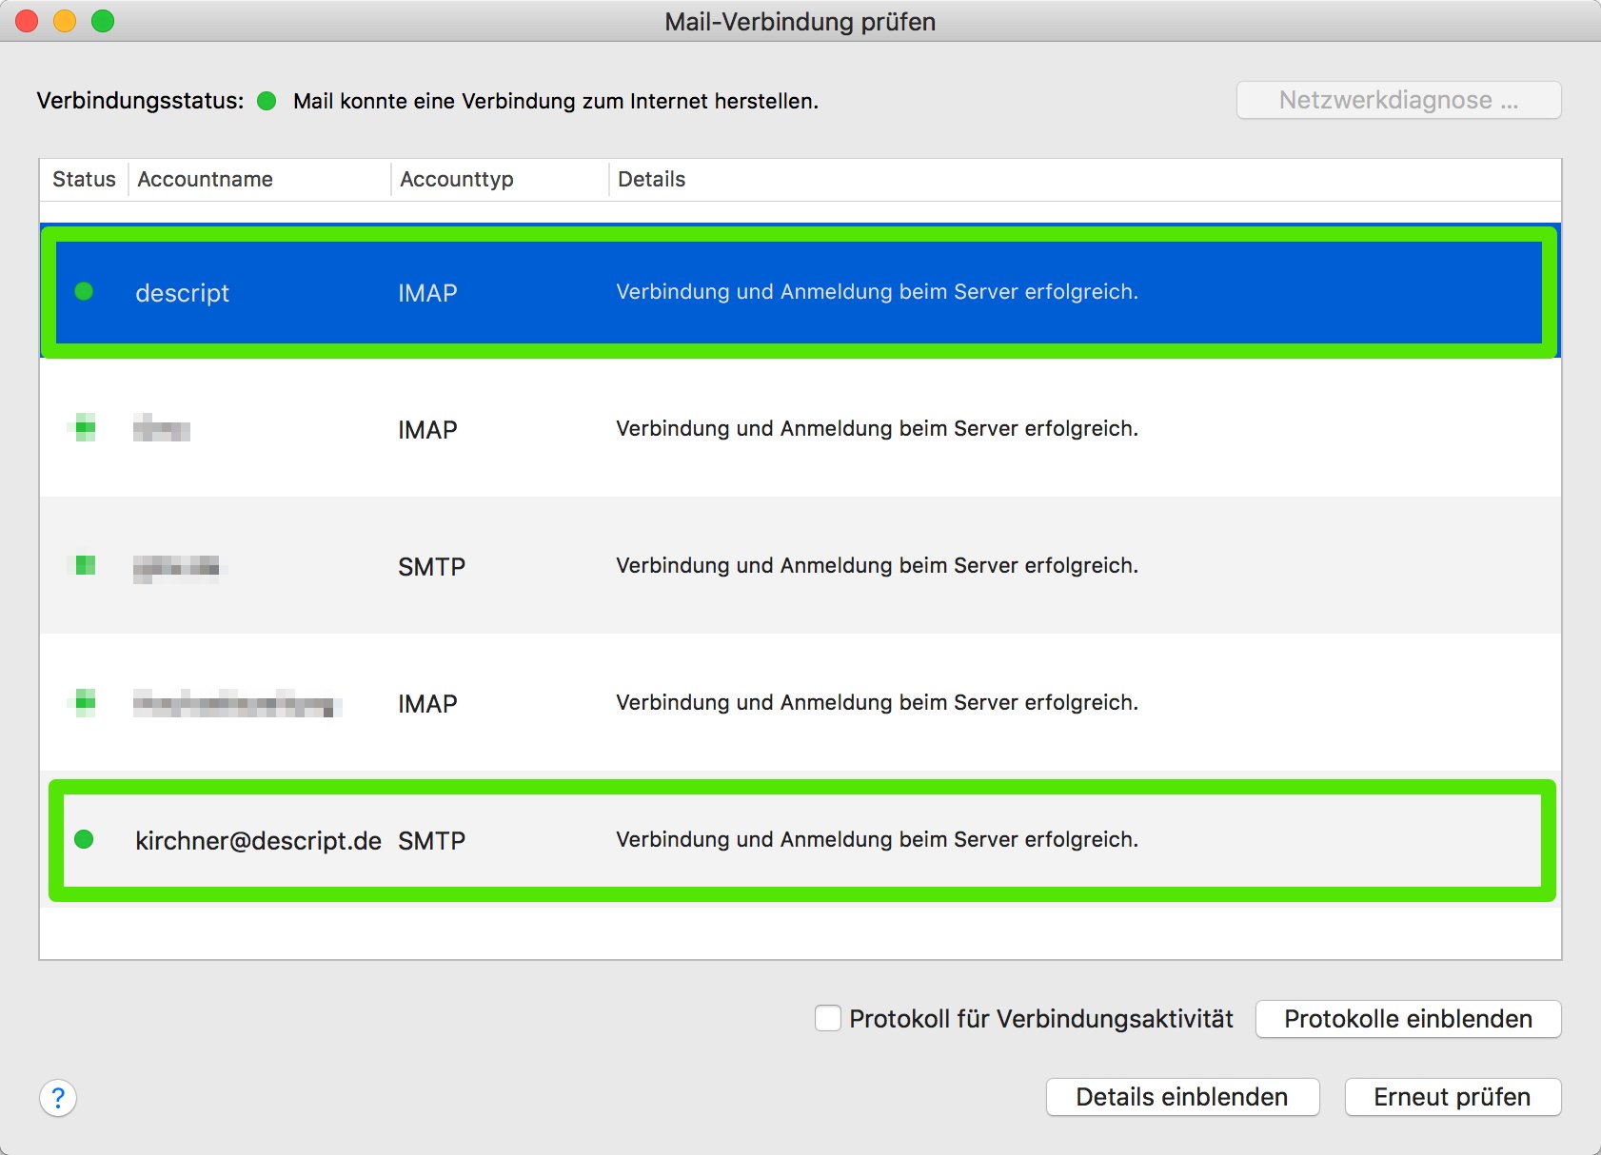Click SMTP type in kirchner@descript.de row
The height and width of the screenshot is (1155, 1601).
(431, 841)
